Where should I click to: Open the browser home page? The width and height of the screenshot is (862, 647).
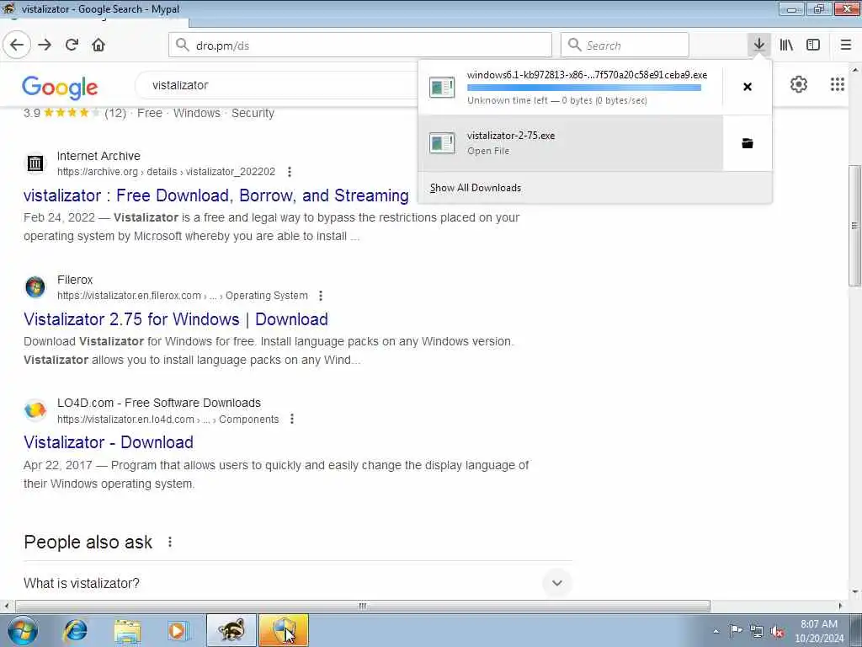(x=98, y=45)
